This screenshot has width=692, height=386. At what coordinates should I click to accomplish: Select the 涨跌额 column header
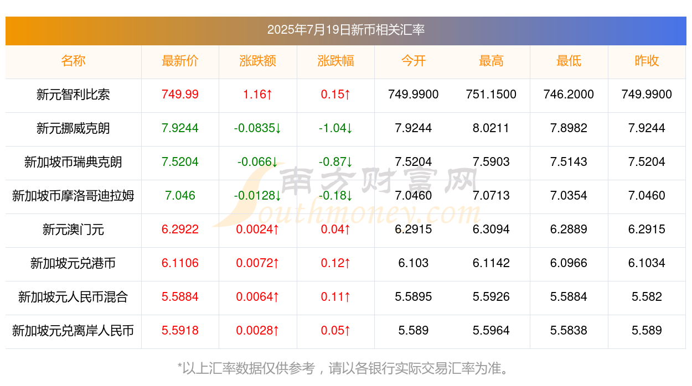coord(258,61)
